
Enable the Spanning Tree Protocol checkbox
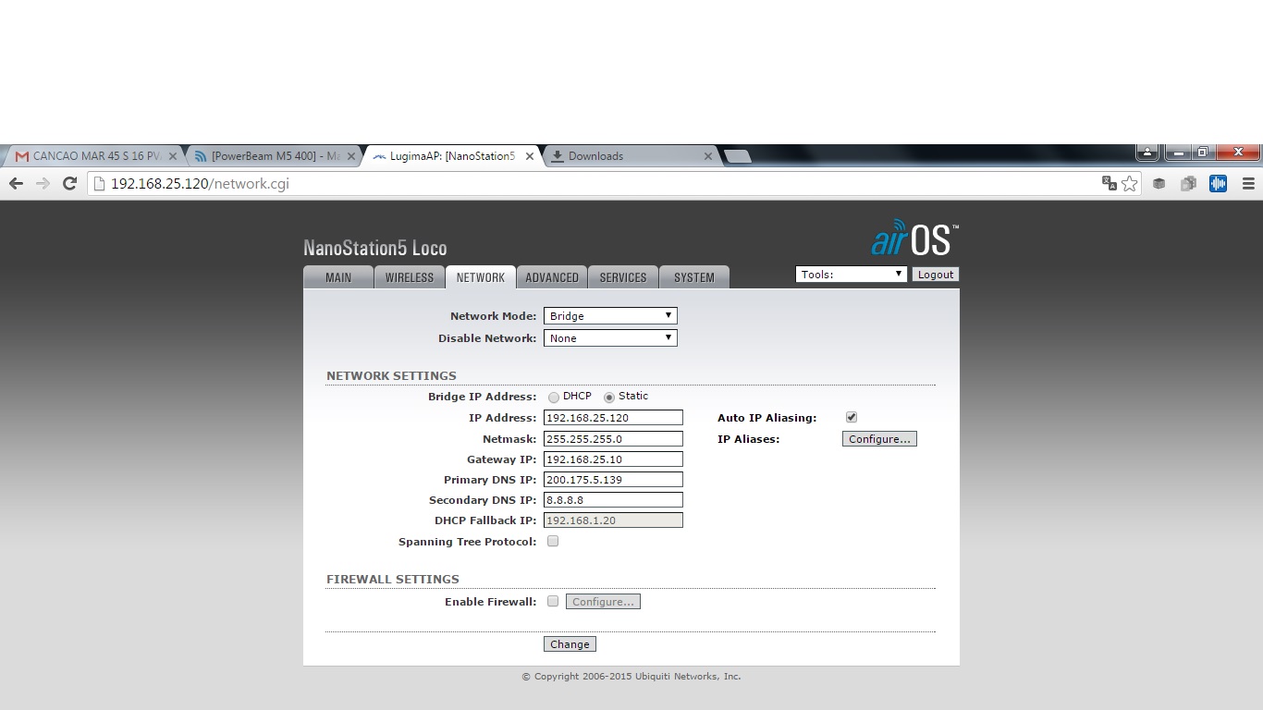[553, 542]
